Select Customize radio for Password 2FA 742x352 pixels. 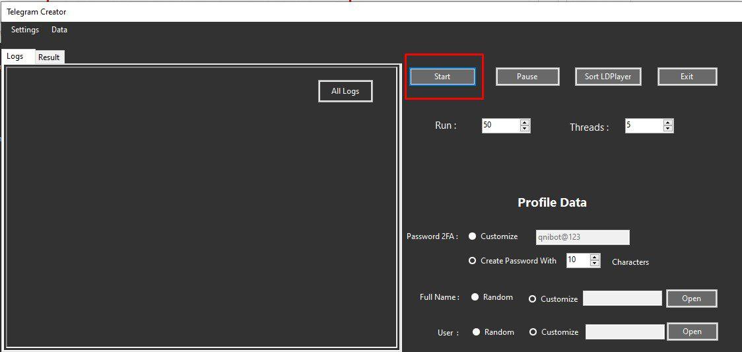[x=472, y=236]
